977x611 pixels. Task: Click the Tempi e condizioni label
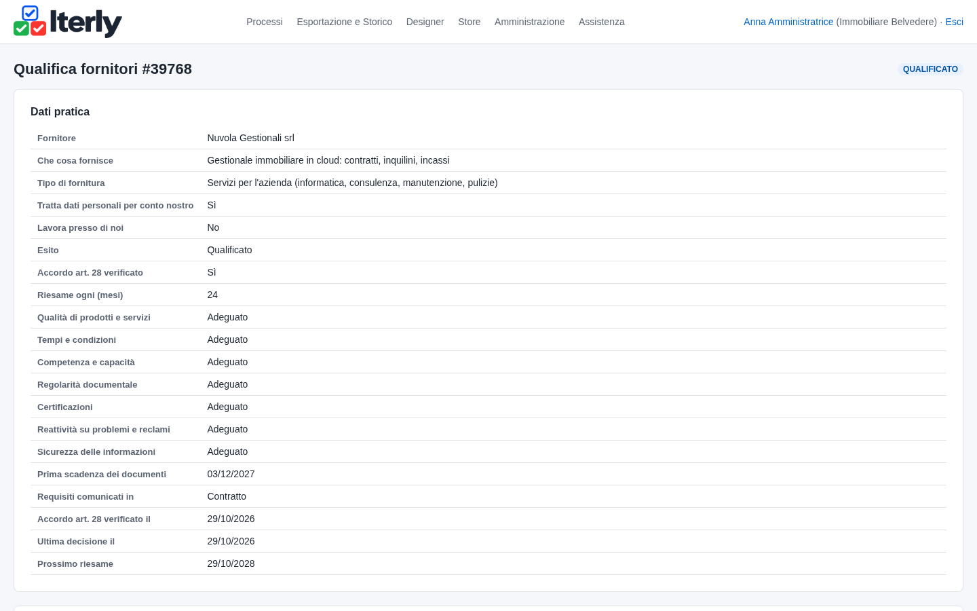(77, 340)
